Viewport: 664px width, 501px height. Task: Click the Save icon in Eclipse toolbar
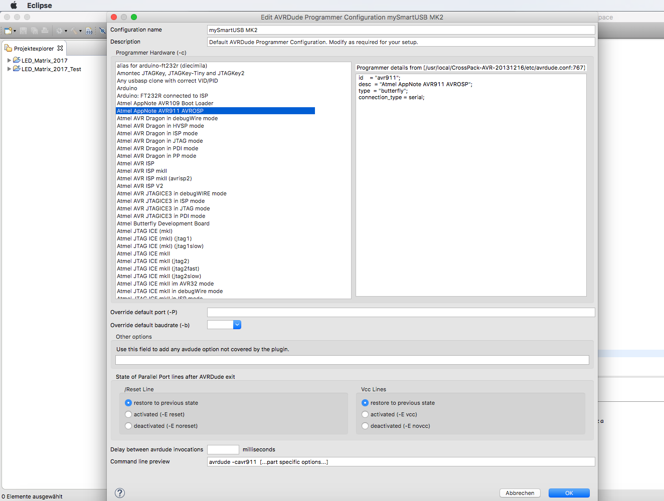tap(23, 31)
